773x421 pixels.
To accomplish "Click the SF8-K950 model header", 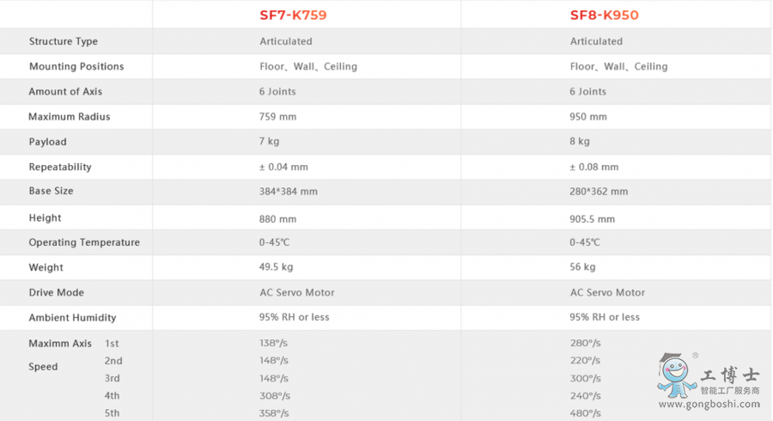I will click(x=604, y=15).
